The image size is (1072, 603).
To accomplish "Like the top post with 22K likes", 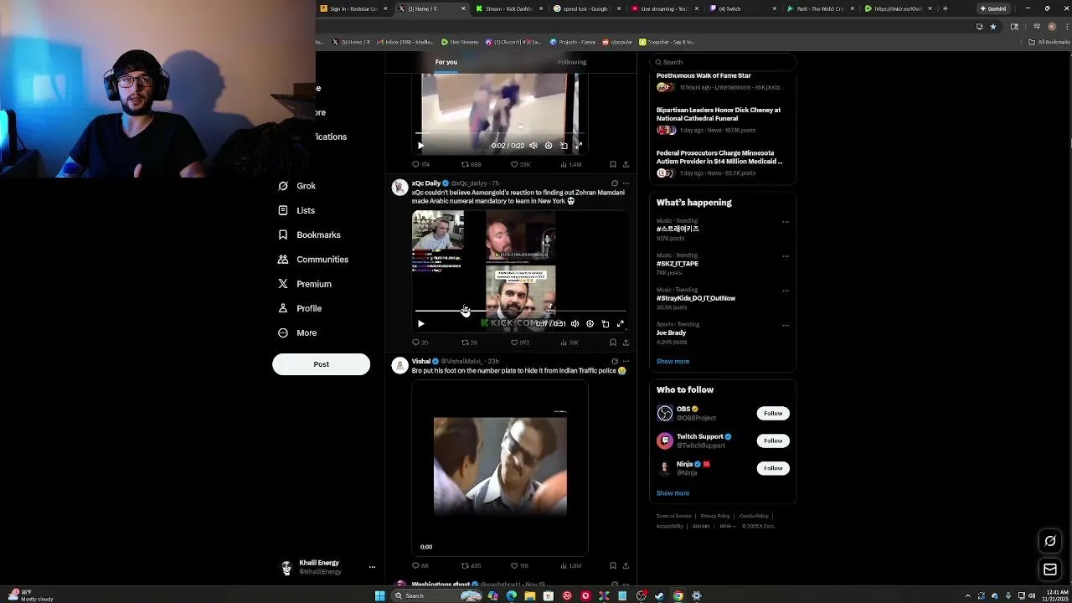I will point(520,165).
